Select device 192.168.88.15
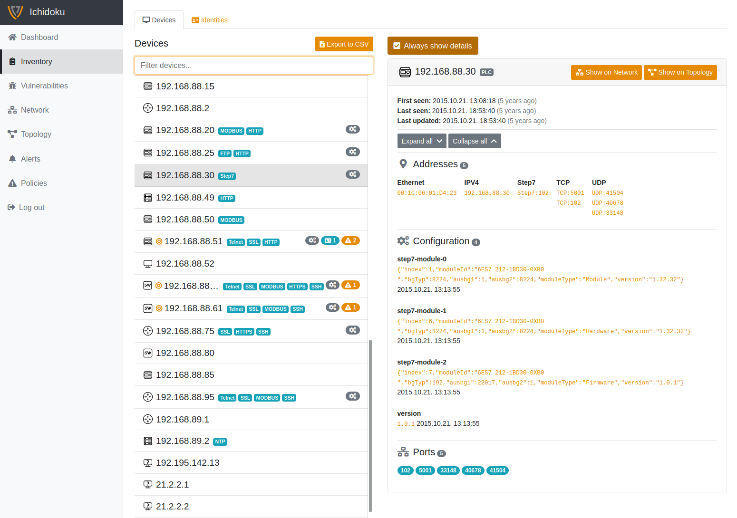 (x=251, y=86)
